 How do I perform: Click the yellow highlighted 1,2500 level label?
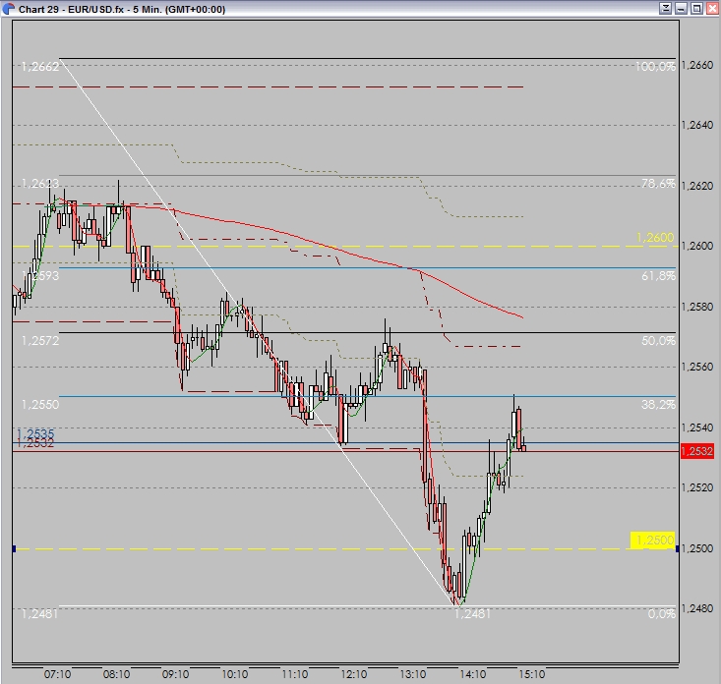652,541
